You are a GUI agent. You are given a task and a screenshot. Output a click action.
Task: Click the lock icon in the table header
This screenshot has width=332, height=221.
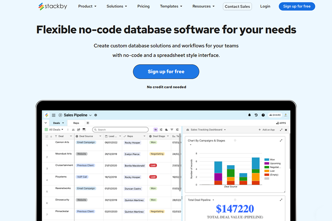pos(51,136)
